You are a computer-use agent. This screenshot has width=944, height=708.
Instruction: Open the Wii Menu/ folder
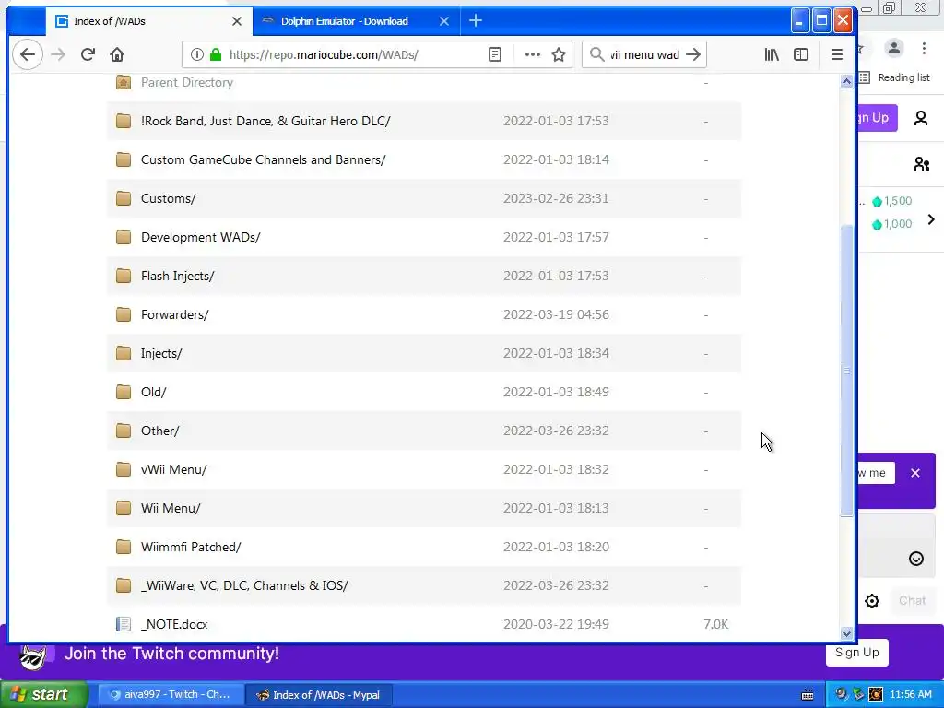tap(171, 508)
